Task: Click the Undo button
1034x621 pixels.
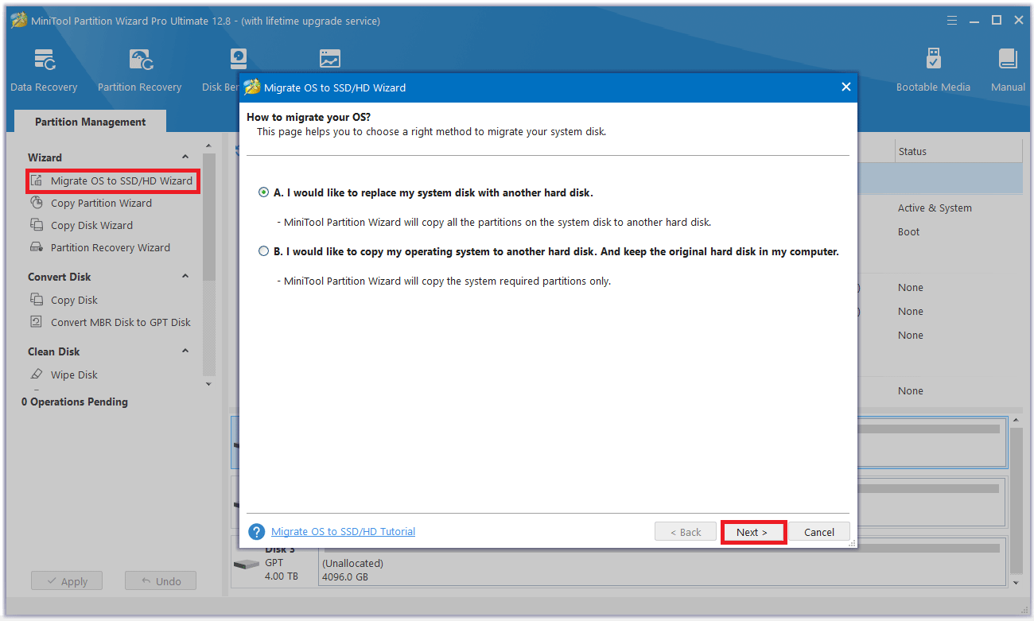Action: (161, 581)
